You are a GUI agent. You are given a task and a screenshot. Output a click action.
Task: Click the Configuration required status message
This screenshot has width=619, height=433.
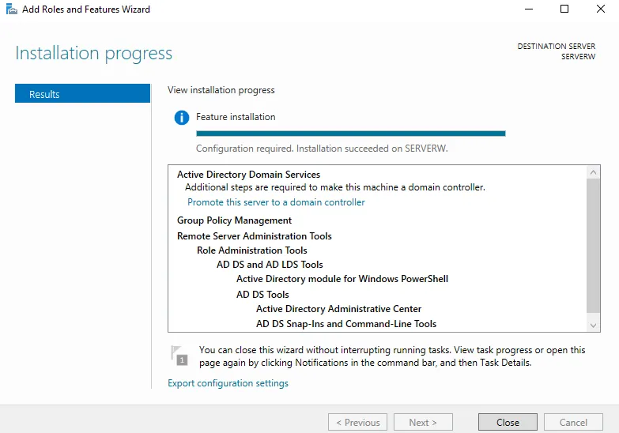tap(322, 149)
